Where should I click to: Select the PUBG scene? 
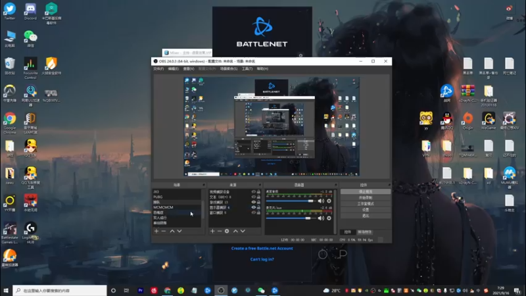pos(177,197)
